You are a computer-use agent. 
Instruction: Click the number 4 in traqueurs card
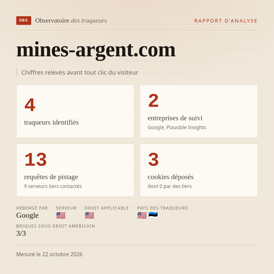[x=30, y=105]
